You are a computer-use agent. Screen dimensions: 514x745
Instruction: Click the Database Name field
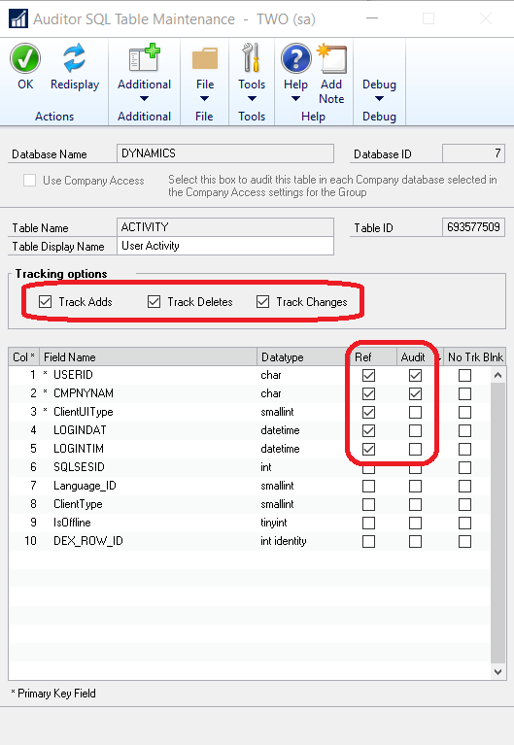224,153
